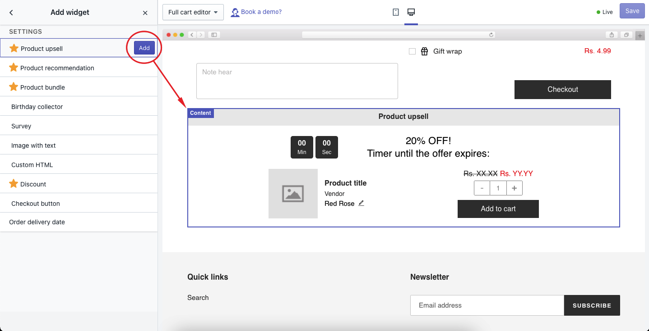Viewport: 649px width, 331px height.
Task: Select Order delivery date widget
Action: (x=79, y=222)
